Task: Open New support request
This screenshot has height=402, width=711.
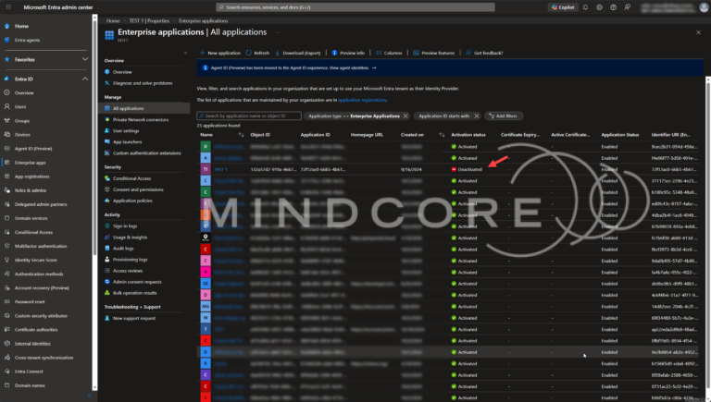Action: tap(133, 318)
